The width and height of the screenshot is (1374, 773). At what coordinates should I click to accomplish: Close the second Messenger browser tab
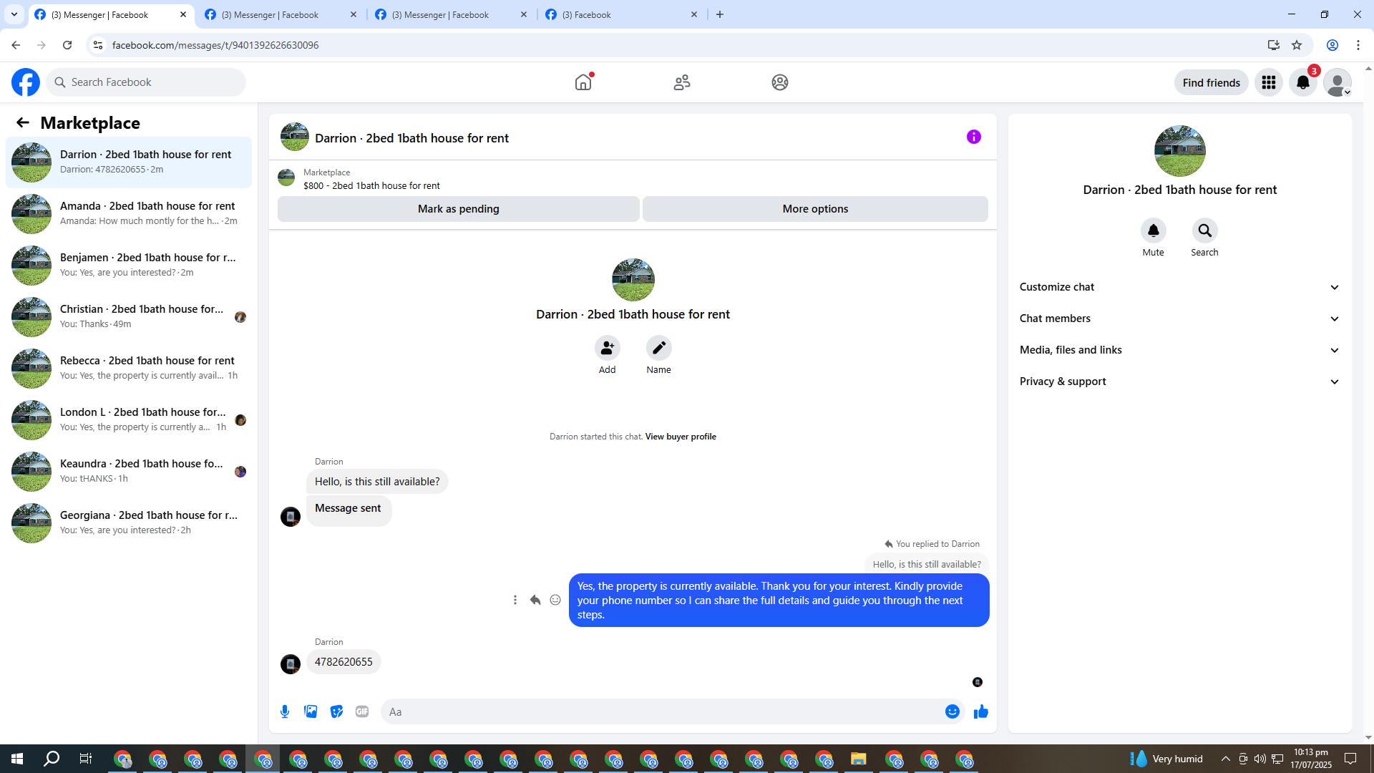pyautogui.click(x=354, y=14)
